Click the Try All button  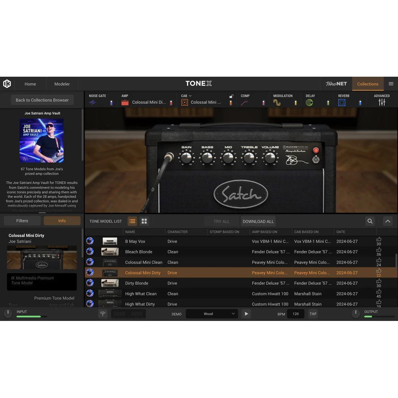point(221,221)
